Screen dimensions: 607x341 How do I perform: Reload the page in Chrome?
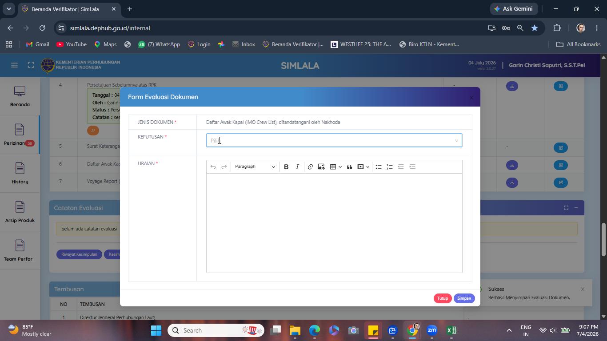[42, 28]
